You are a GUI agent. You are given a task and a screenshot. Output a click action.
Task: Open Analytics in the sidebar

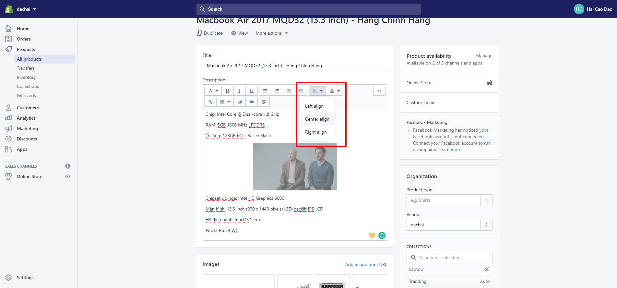[26, 118]
